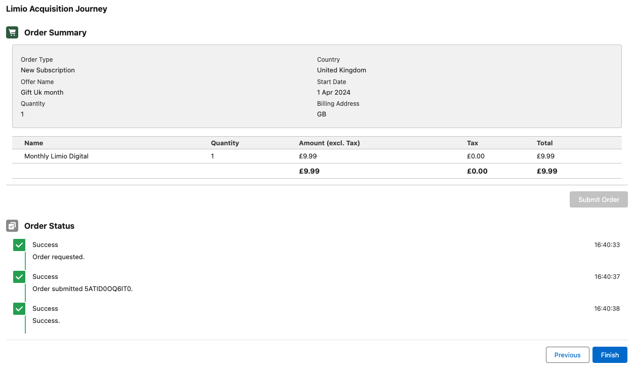Click the last green Success checkmark icon
The image size is (633, 371).
pyautogui.click(x=19, y=309)
